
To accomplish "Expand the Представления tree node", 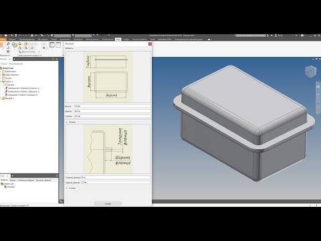I will [x=1, y=75].
